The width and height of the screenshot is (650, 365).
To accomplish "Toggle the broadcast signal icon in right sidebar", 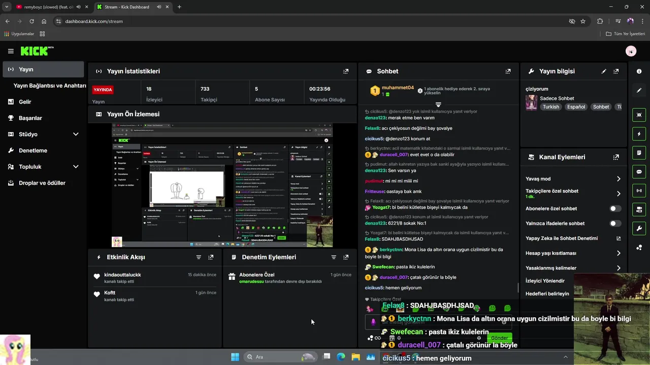I will (639, 191).
